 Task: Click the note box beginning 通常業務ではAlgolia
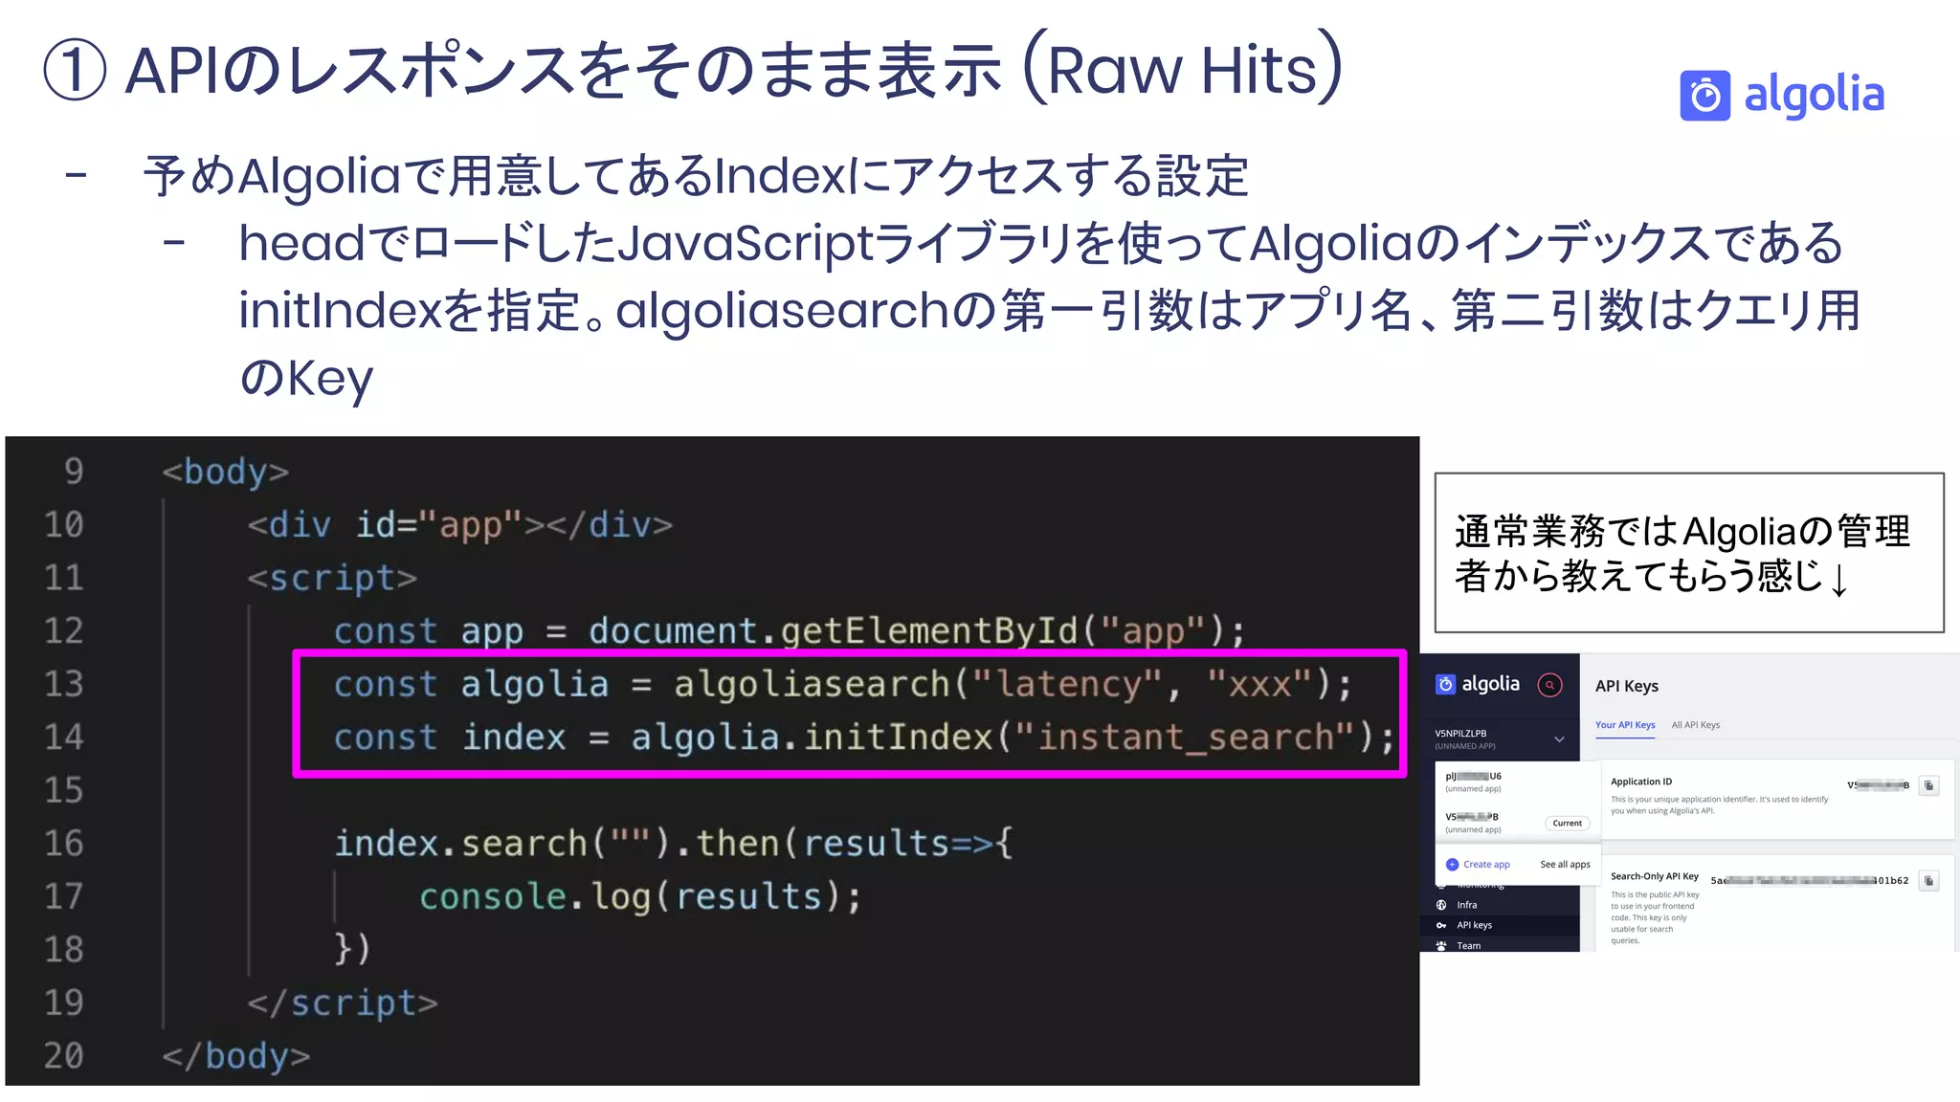1689,553
